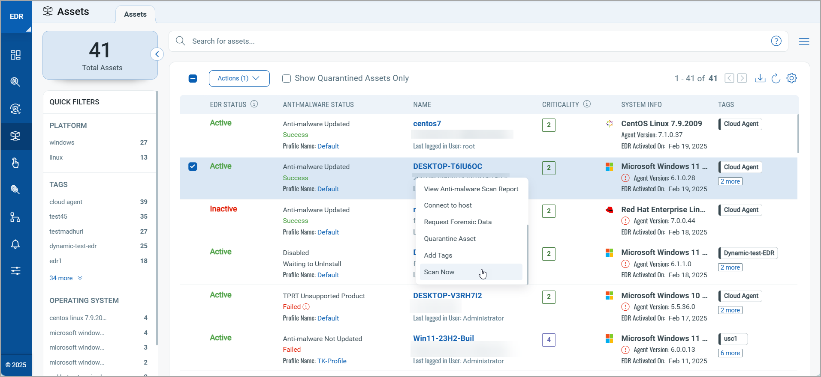Choose Quarantine Asset in context menu
The image size is (821, 377).
tap(450, 239)
